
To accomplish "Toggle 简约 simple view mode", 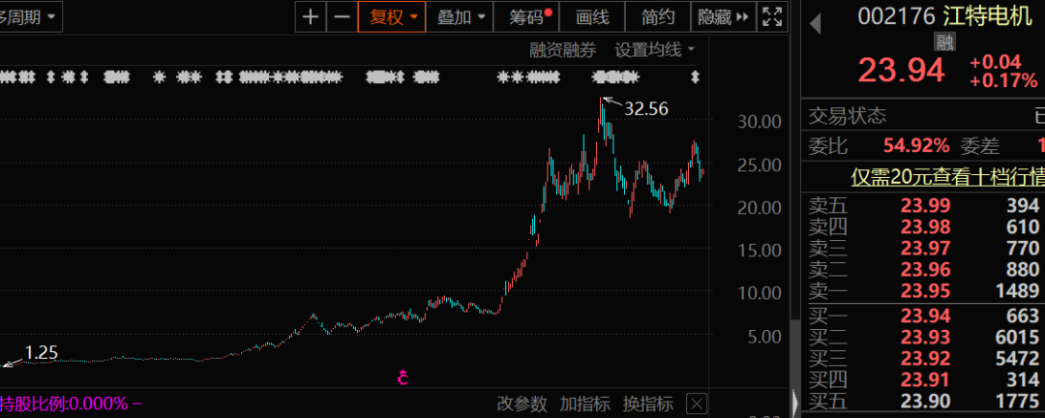I will tap(658, 16).
